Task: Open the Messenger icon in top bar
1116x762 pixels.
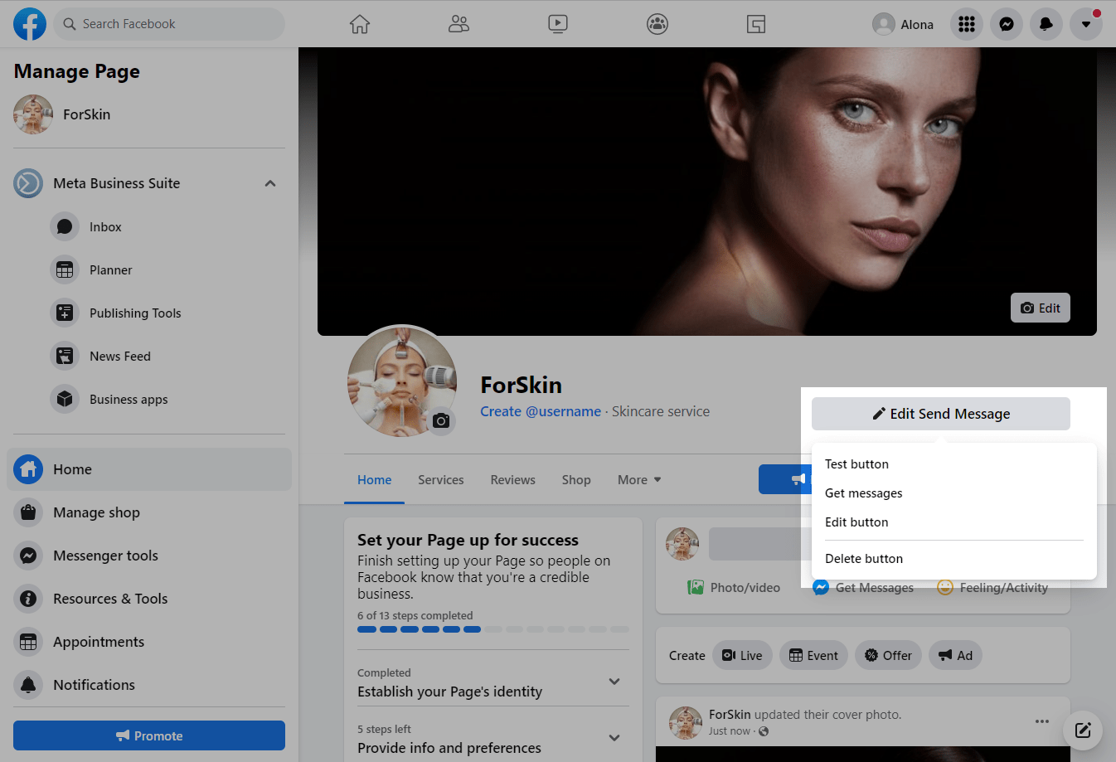Action: pos(1007,24)
